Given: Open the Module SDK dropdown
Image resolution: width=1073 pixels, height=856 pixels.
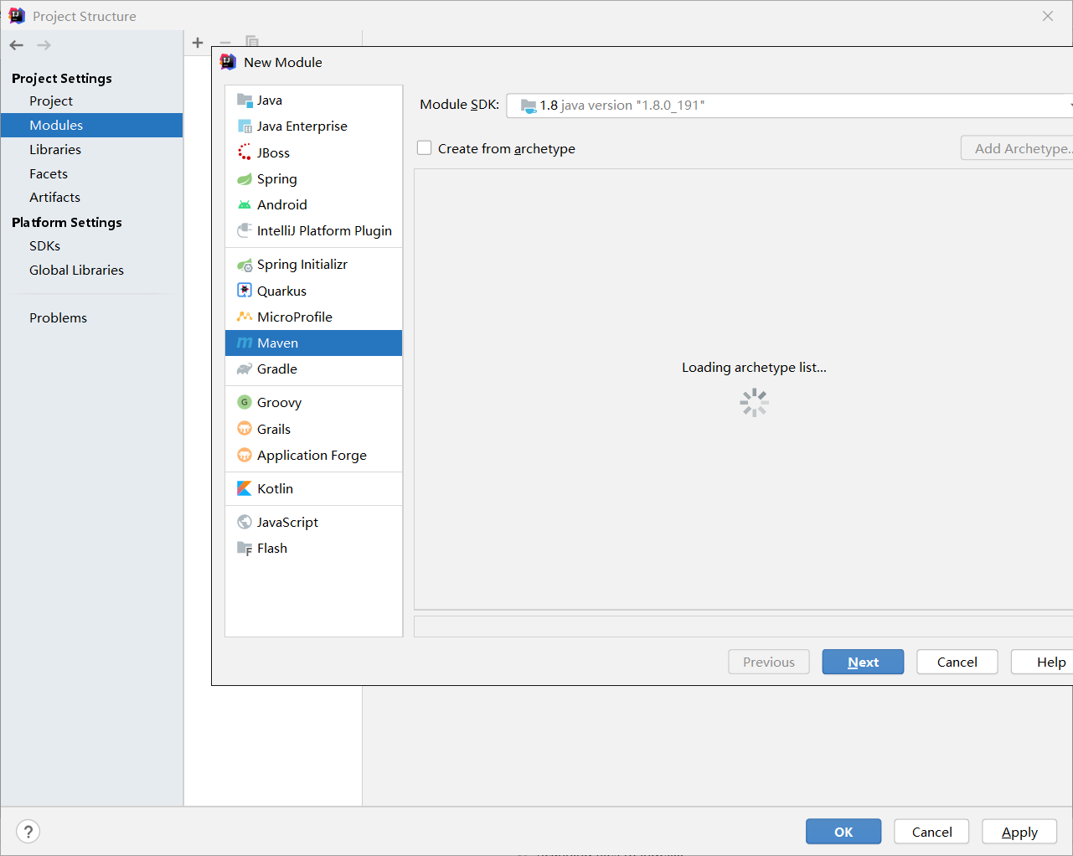Looking at the screenshot, I should click(x=790, y=106).
